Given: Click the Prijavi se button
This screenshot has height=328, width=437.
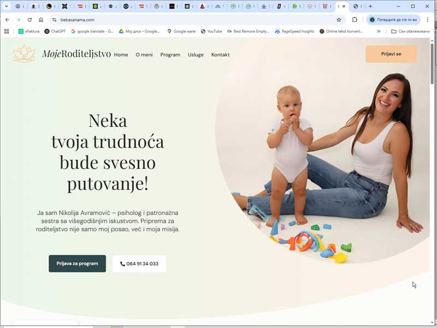Looking at the screenshot, I should 391,54.
